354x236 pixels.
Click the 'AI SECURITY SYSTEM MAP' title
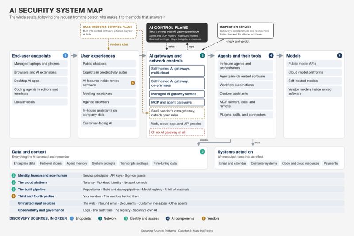point(56,10)
